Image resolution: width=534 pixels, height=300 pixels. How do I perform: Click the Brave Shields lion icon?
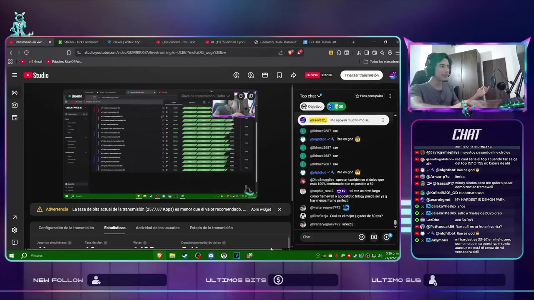point(290,52)
